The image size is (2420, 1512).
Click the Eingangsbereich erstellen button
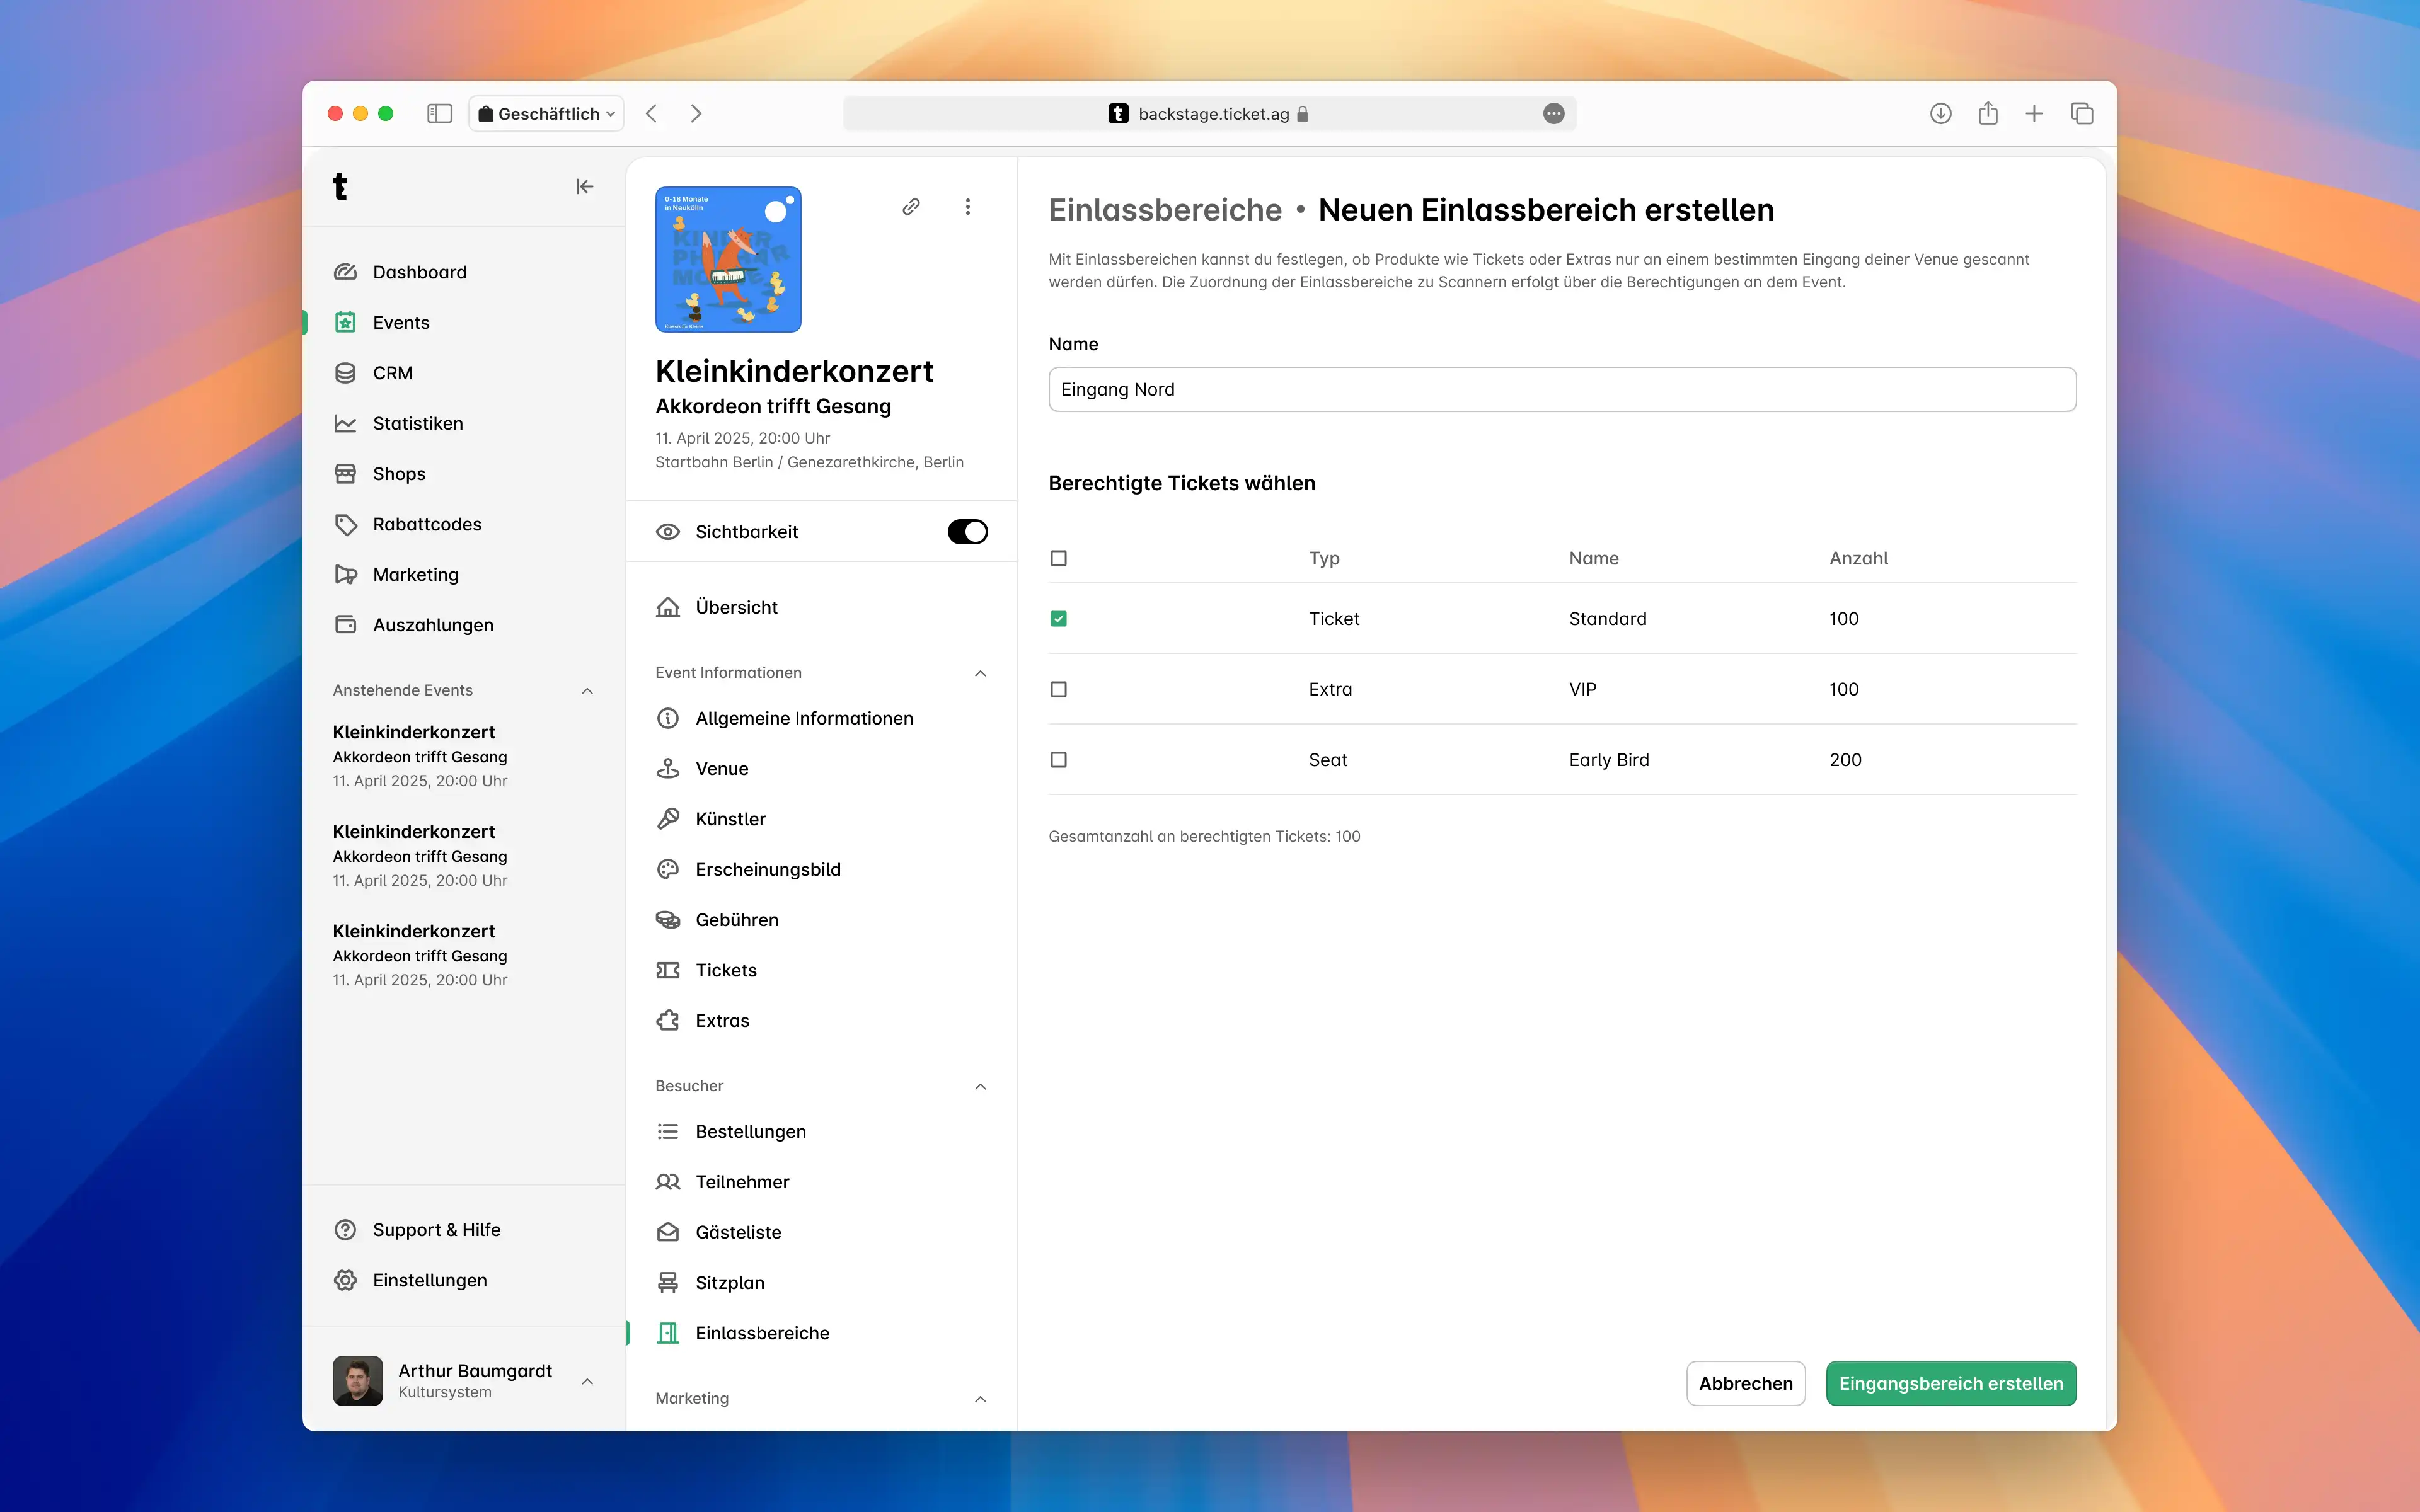1950,1383
